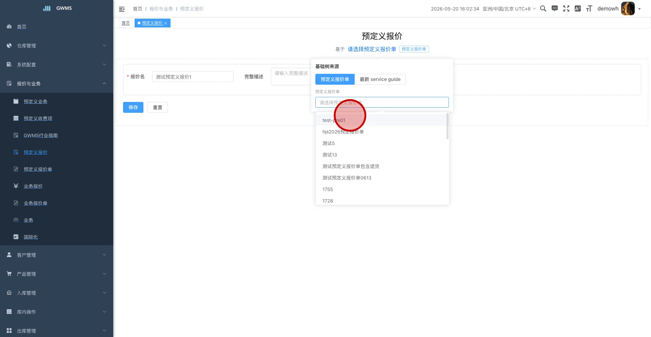This screenshot has height=337, width=651.
Task: Expand the 产品管理 menu chevron
Action: click(104, 274)
